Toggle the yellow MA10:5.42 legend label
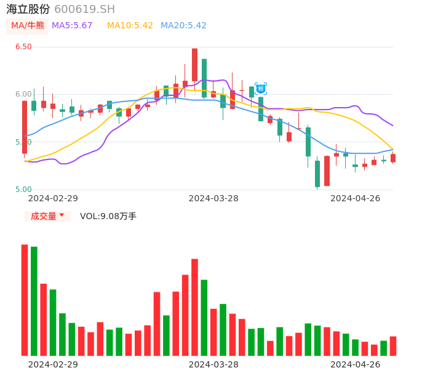Viewport: 422px width, 373px height. pyautogui.click(x=130, y=26)
